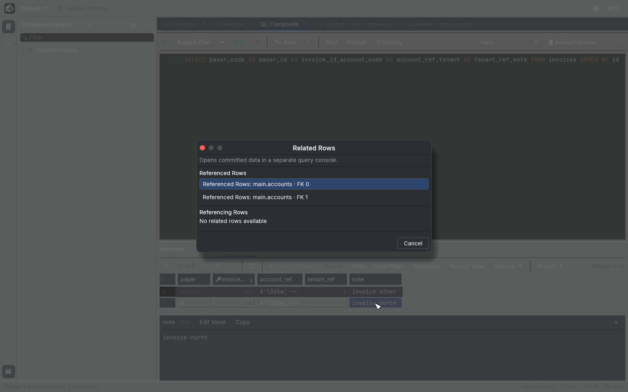
Task: Close the value viewer panel with the X
Action: 616,322
